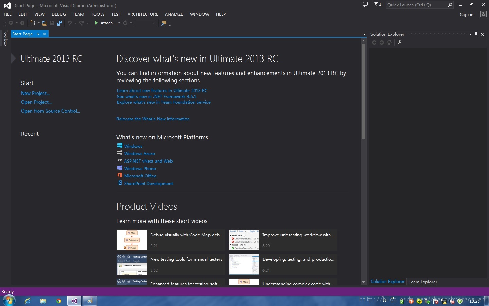
Task: Click Solution Explorer Back arrow icon
Action: 374,42
